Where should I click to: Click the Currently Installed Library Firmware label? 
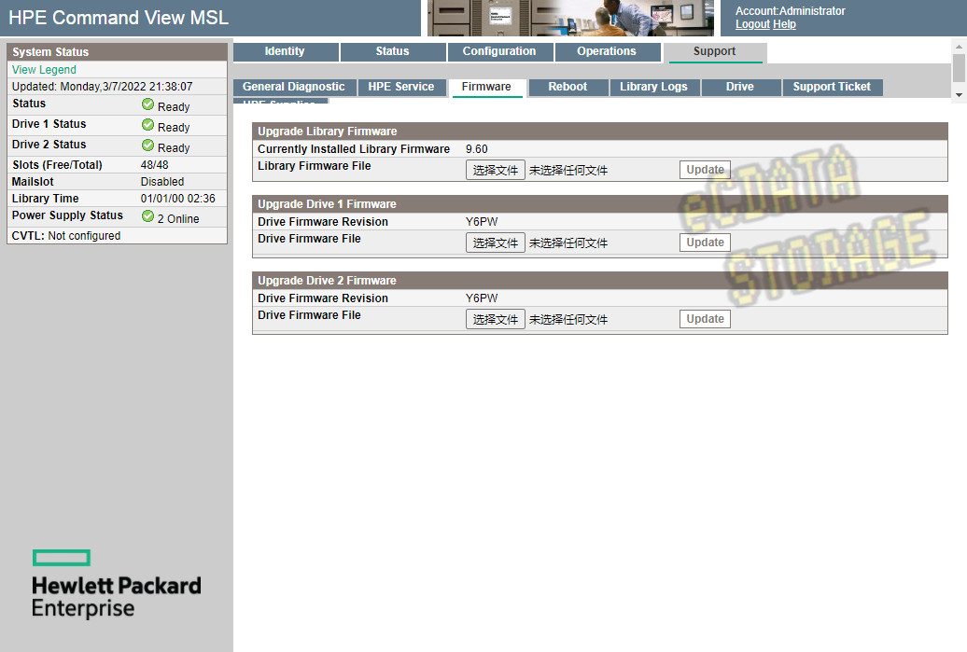click(x=354, y=149)
